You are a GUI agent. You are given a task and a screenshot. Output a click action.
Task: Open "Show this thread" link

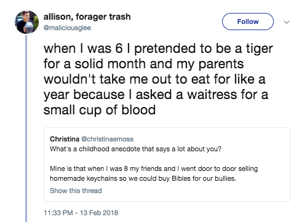coord(76,191)
